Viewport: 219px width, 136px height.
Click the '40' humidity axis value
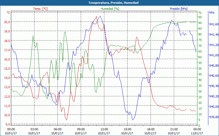(200, 80)
